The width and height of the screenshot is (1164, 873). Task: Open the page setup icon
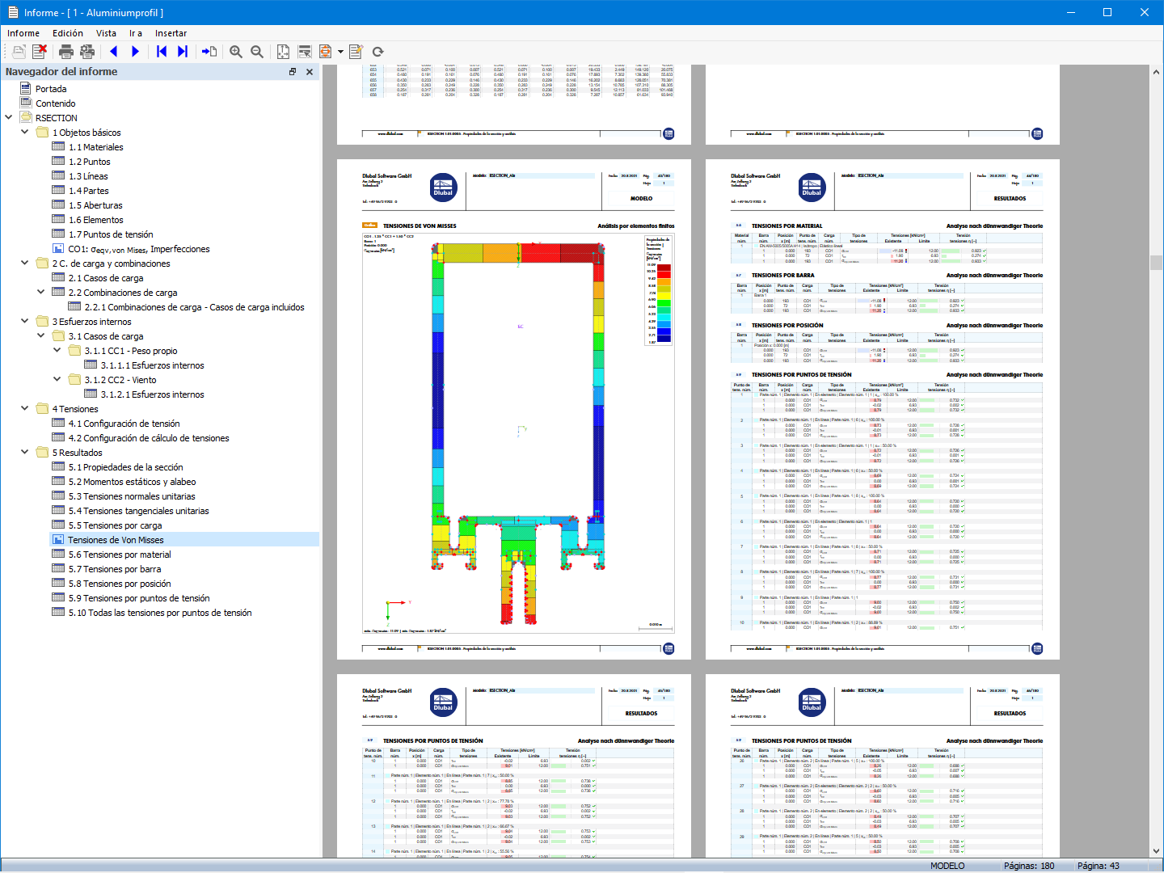coord(283,52)
